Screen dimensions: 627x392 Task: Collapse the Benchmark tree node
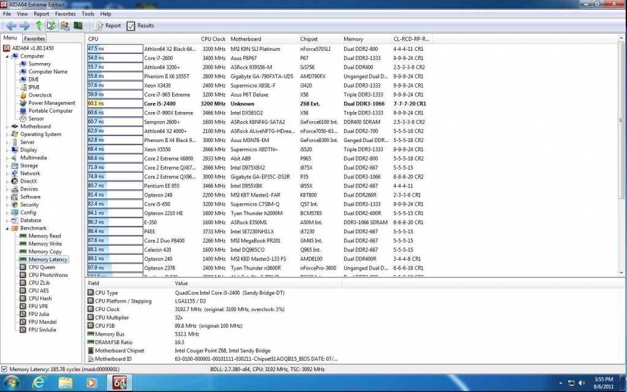pyautogui.click(x=7, y=228)
